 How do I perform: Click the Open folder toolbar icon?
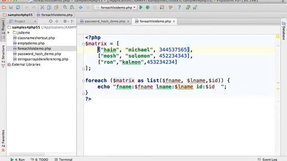click(x=4, y=8)
